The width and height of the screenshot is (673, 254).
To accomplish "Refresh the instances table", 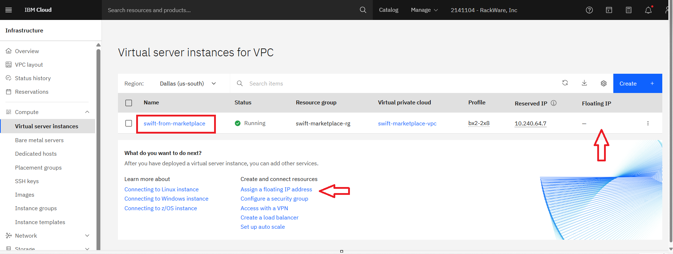I will pos(565,83).
